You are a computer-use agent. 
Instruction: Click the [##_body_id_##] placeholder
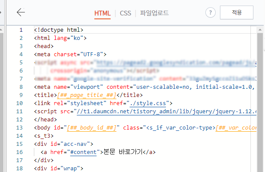pos(92,128)
